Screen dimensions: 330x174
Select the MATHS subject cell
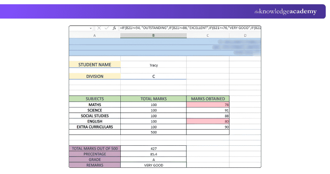[95, 105]
